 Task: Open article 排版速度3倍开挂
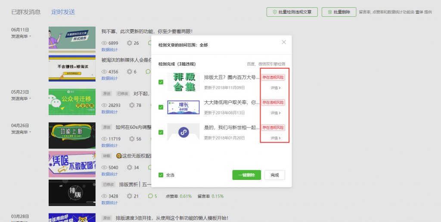[x=172, y=218]
